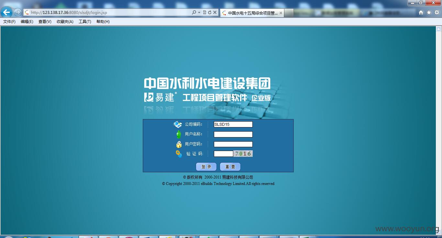The width and height of the screenshot is (442, 238).
Task: Click the stop loading X icon in address bar
Action: 215,13
